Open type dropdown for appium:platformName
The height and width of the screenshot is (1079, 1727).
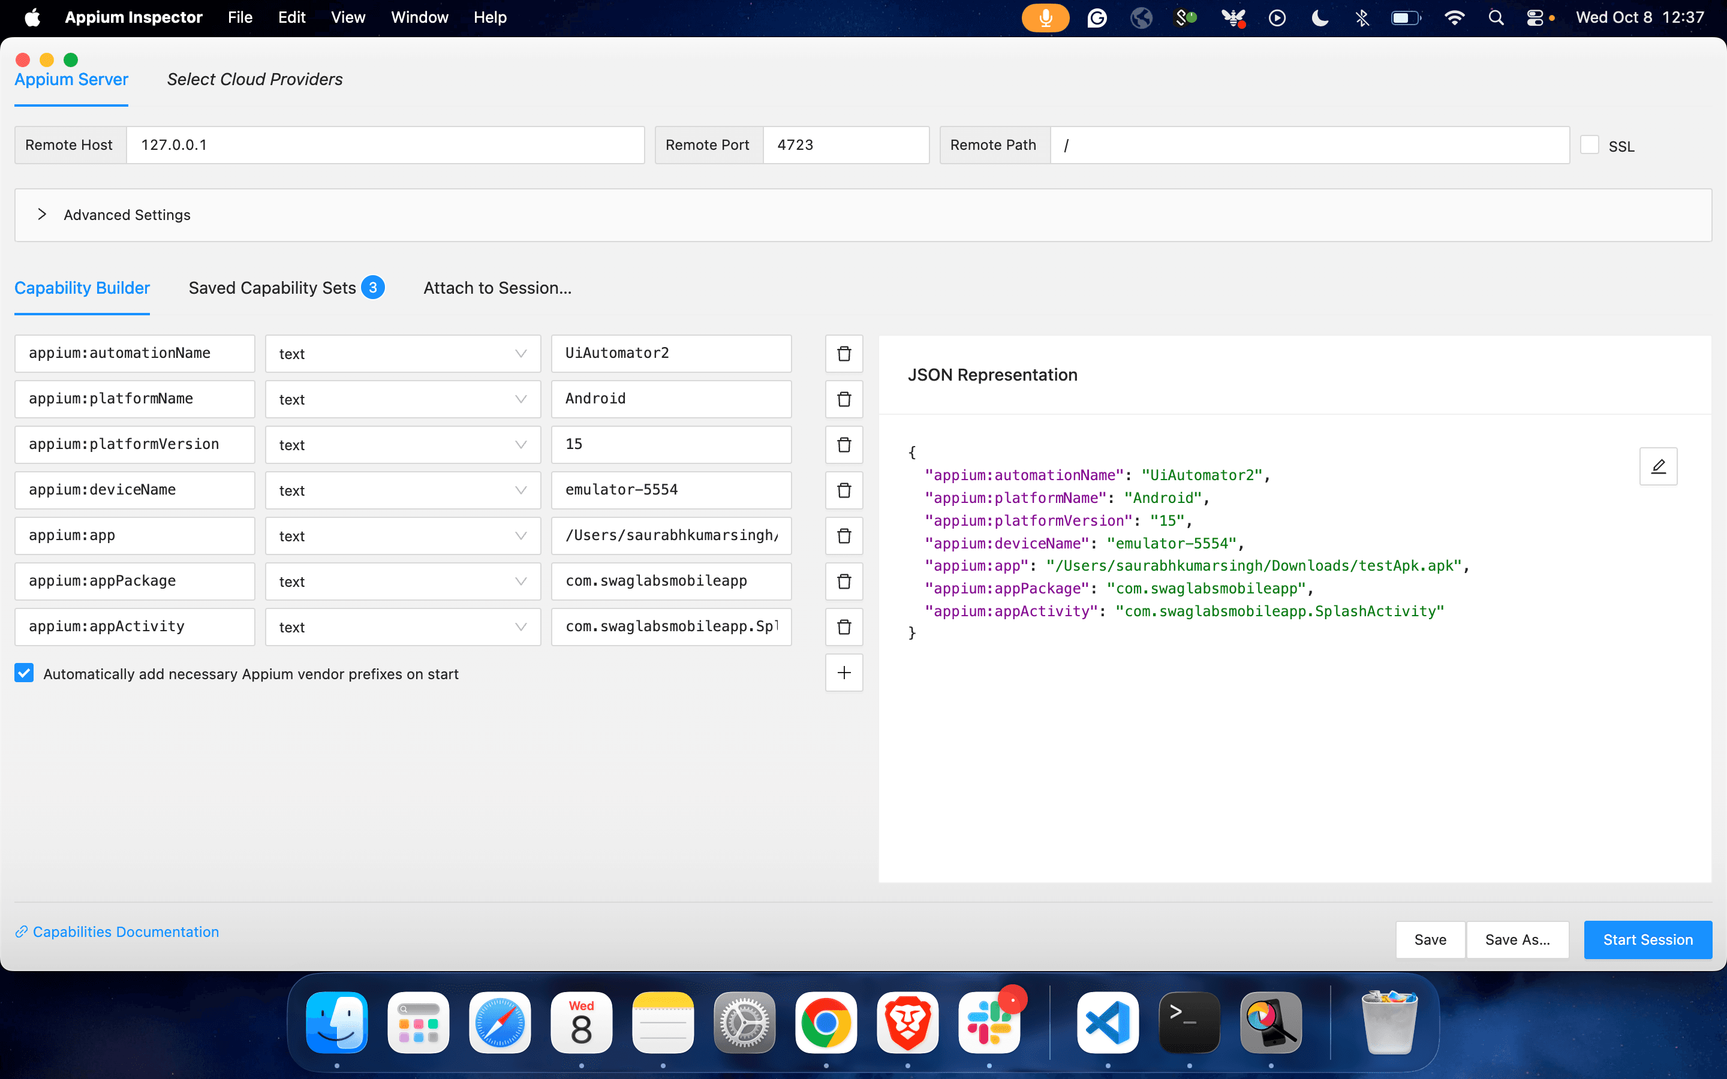point(402,399)
